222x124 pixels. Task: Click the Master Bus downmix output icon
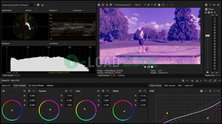(x=210, y=5)
